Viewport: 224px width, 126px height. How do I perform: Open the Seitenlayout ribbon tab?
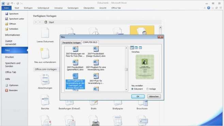(43, 8)
